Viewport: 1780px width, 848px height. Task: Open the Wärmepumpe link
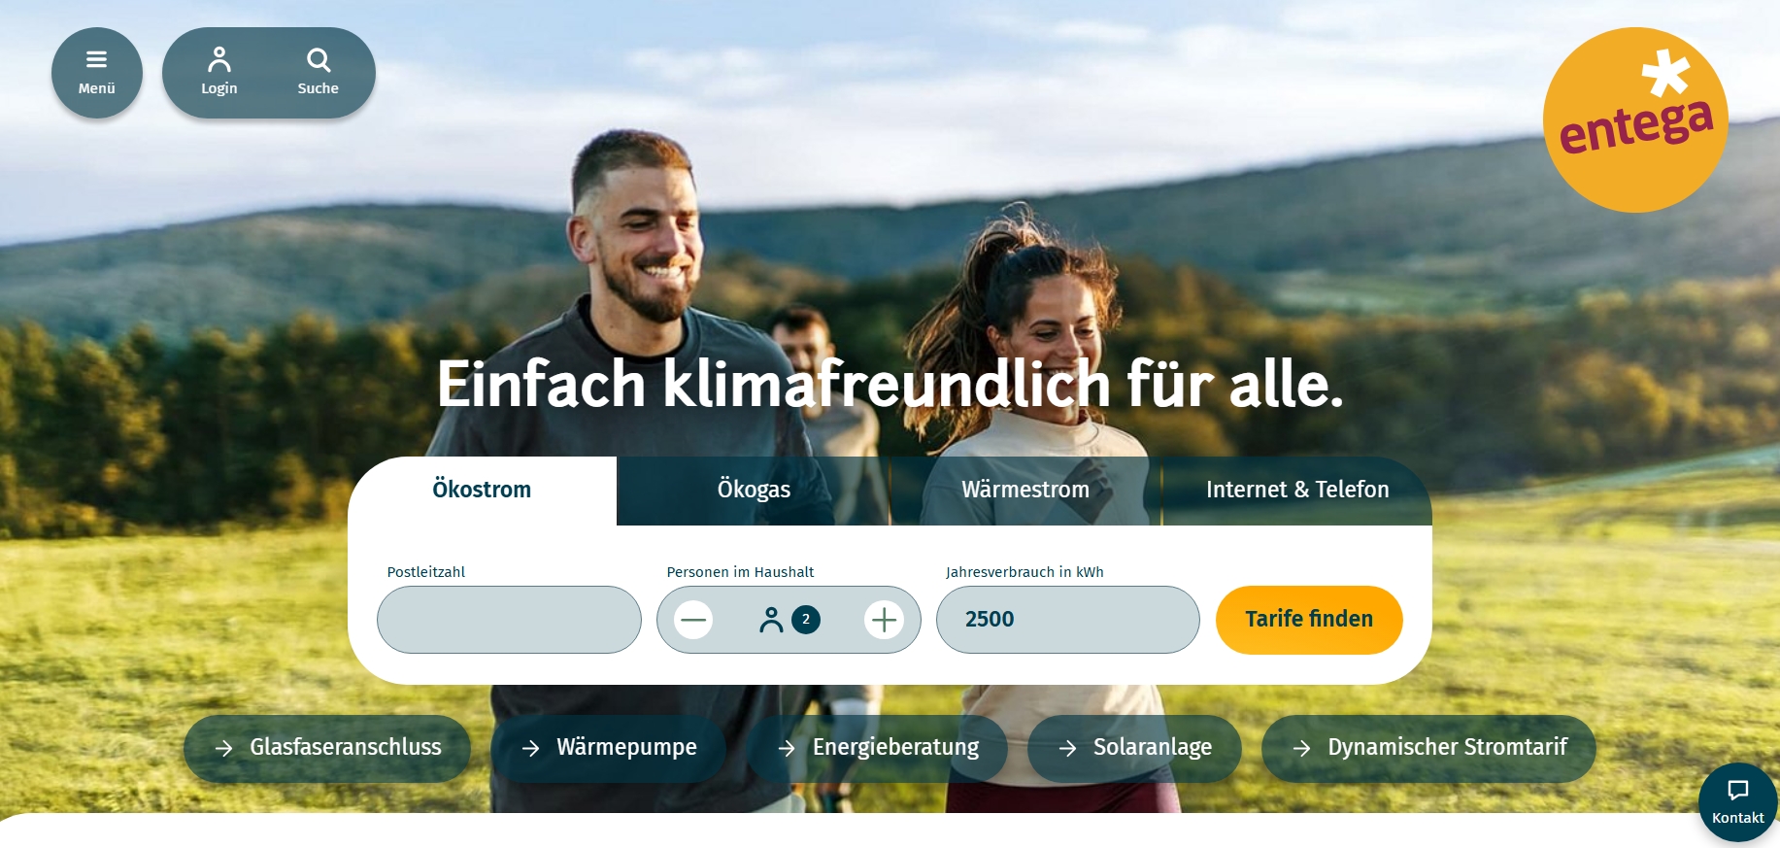click(609, 748)
